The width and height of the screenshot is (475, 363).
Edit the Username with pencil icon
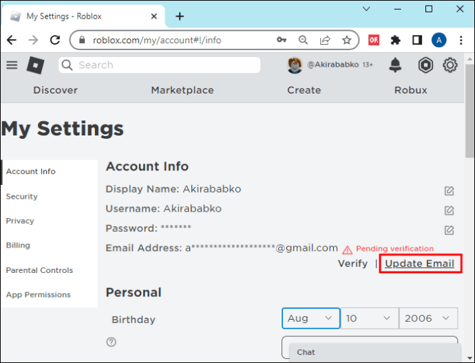[449, 210]
